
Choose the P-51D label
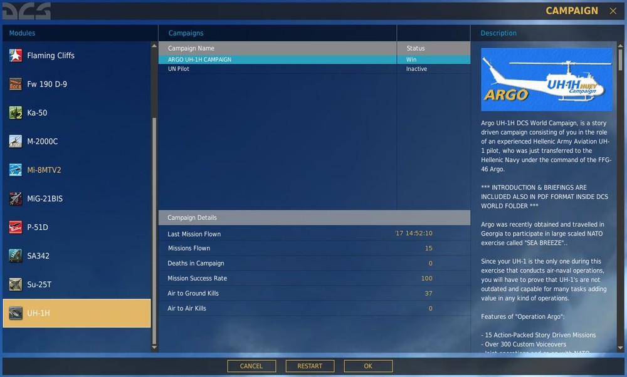coord(38,227)
